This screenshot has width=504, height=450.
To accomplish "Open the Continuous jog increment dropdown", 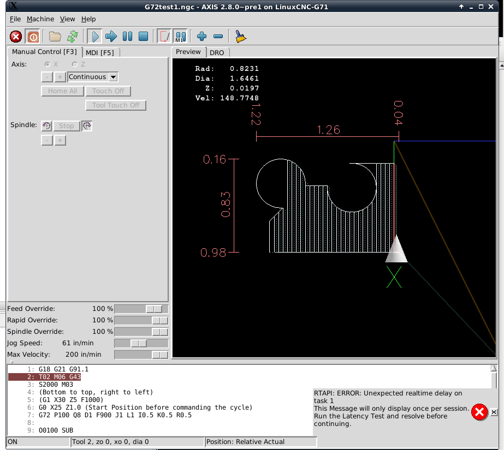I will pyautogui.click(x=93, y=77).
